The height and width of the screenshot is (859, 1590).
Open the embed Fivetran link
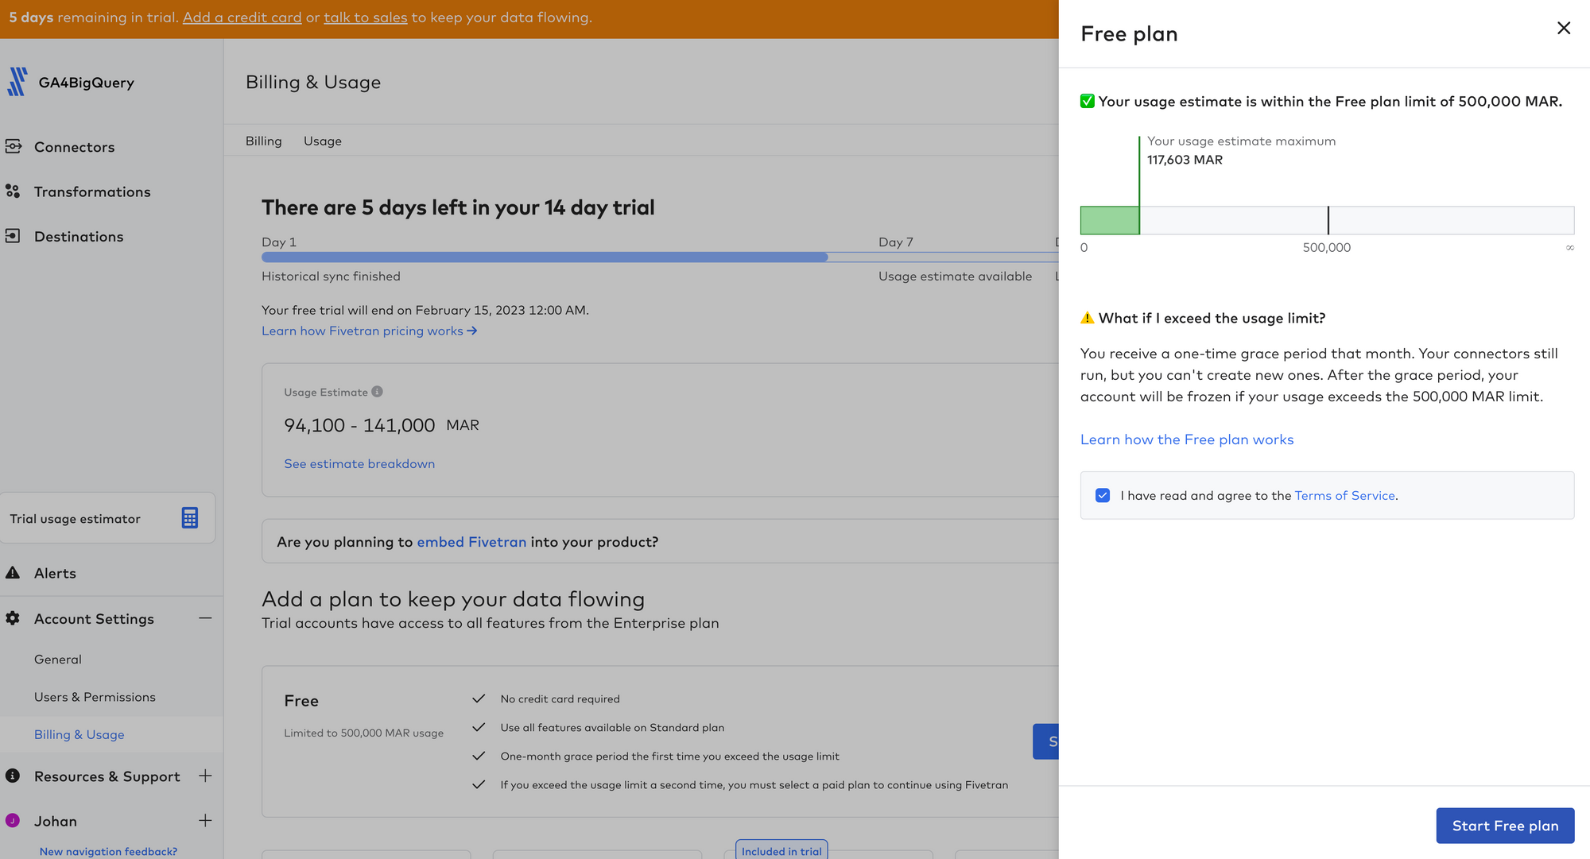click(x=471, y=541)
